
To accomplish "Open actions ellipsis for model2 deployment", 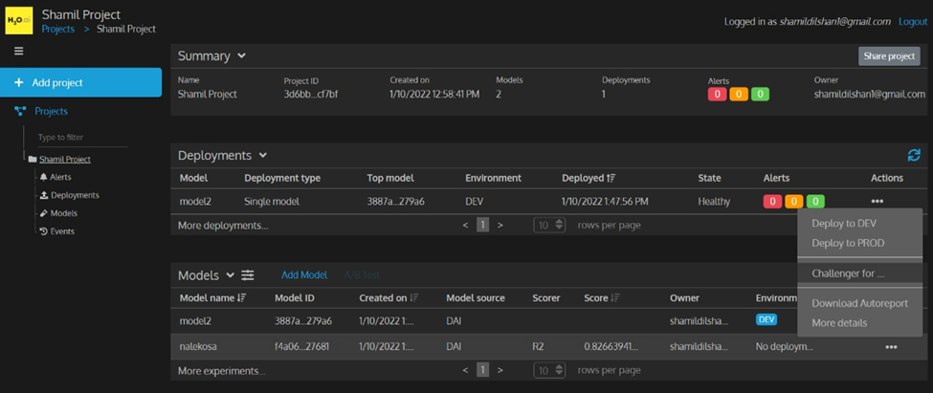I will pyautogui.click(x=877, y=202).
